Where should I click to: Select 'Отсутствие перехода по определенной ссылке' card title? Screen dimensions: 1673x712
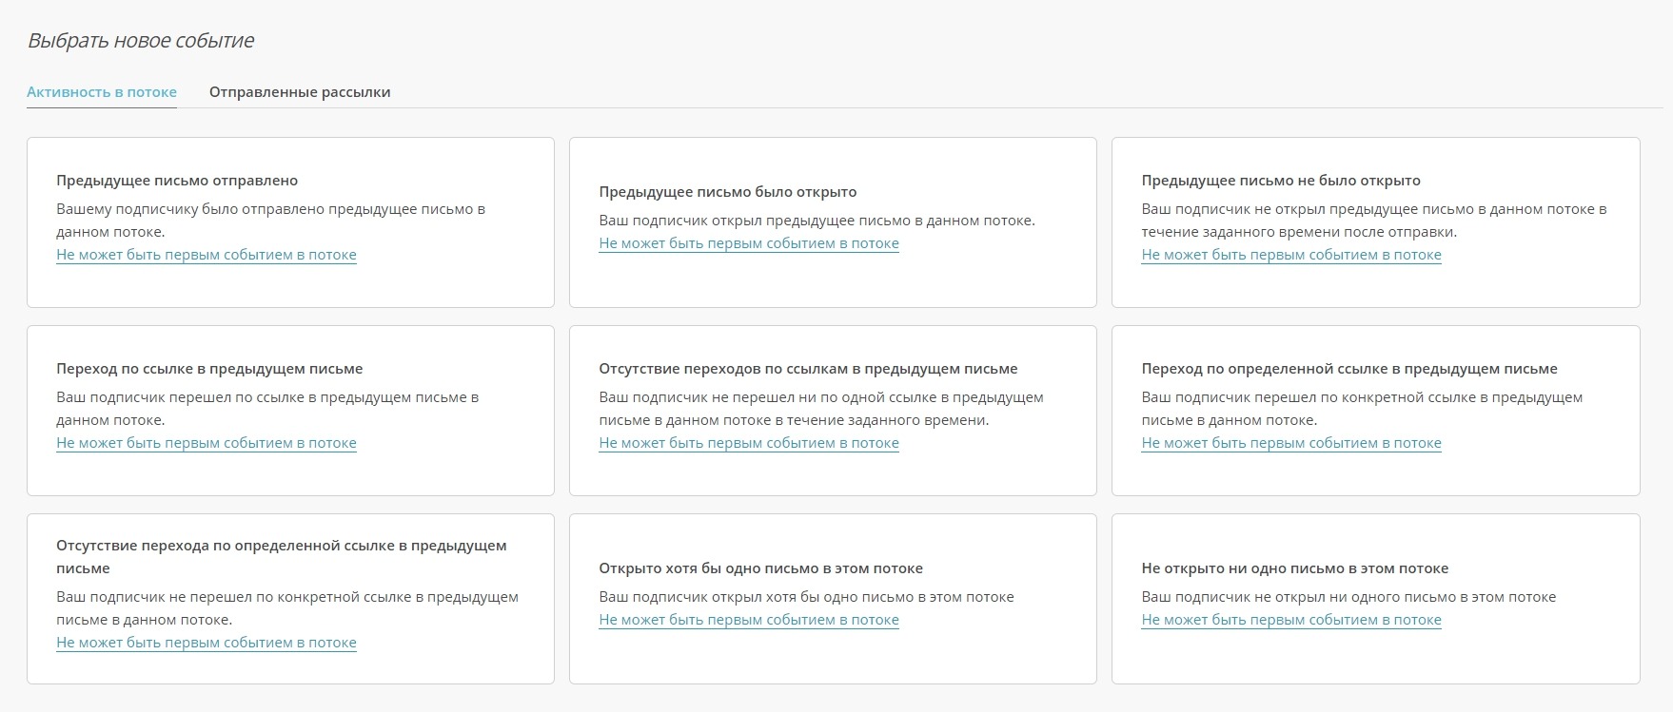point(281,547)
